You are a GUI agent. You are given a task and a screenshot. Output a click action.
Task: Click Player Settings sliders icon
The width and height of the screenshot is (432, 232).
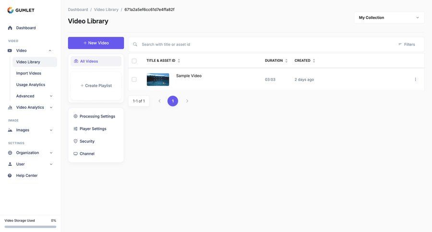(75, 129)
